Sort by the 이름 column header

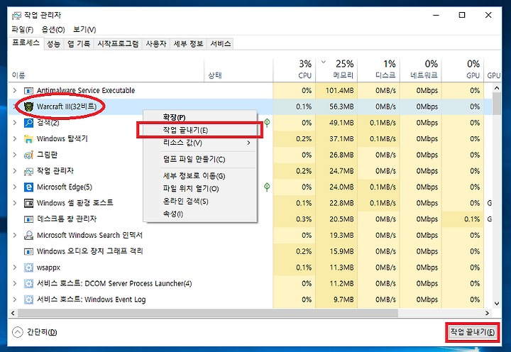coord(106,70)
